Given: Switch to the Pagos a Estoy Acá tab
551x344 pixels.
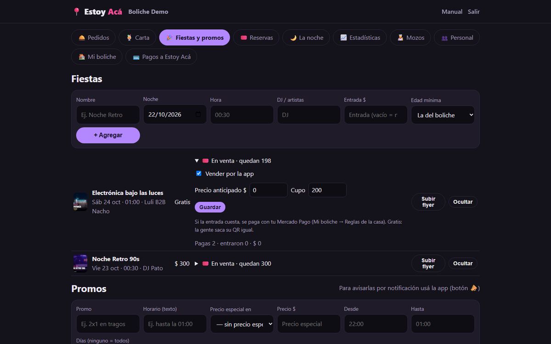Looking at the screenshot, I should click(x=161, y=57).
